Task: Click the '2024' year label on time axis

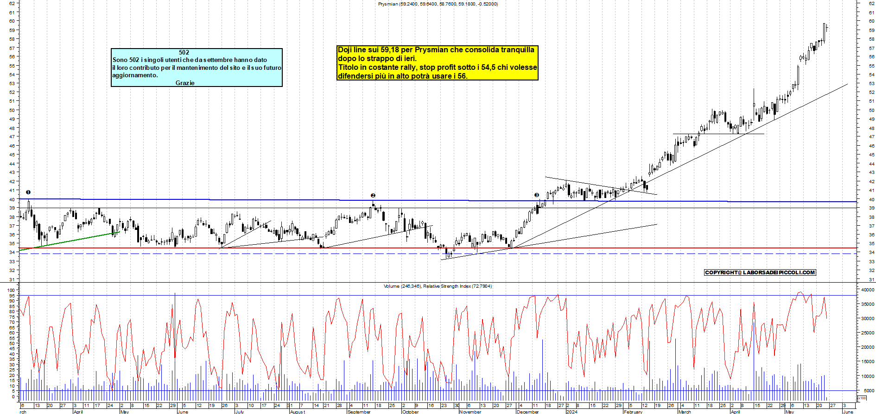Action: click(x=572, y=412)
